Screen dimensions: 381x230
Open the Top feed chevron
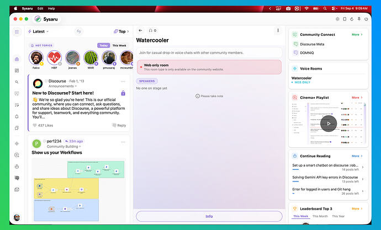click(x=128, y=31)
